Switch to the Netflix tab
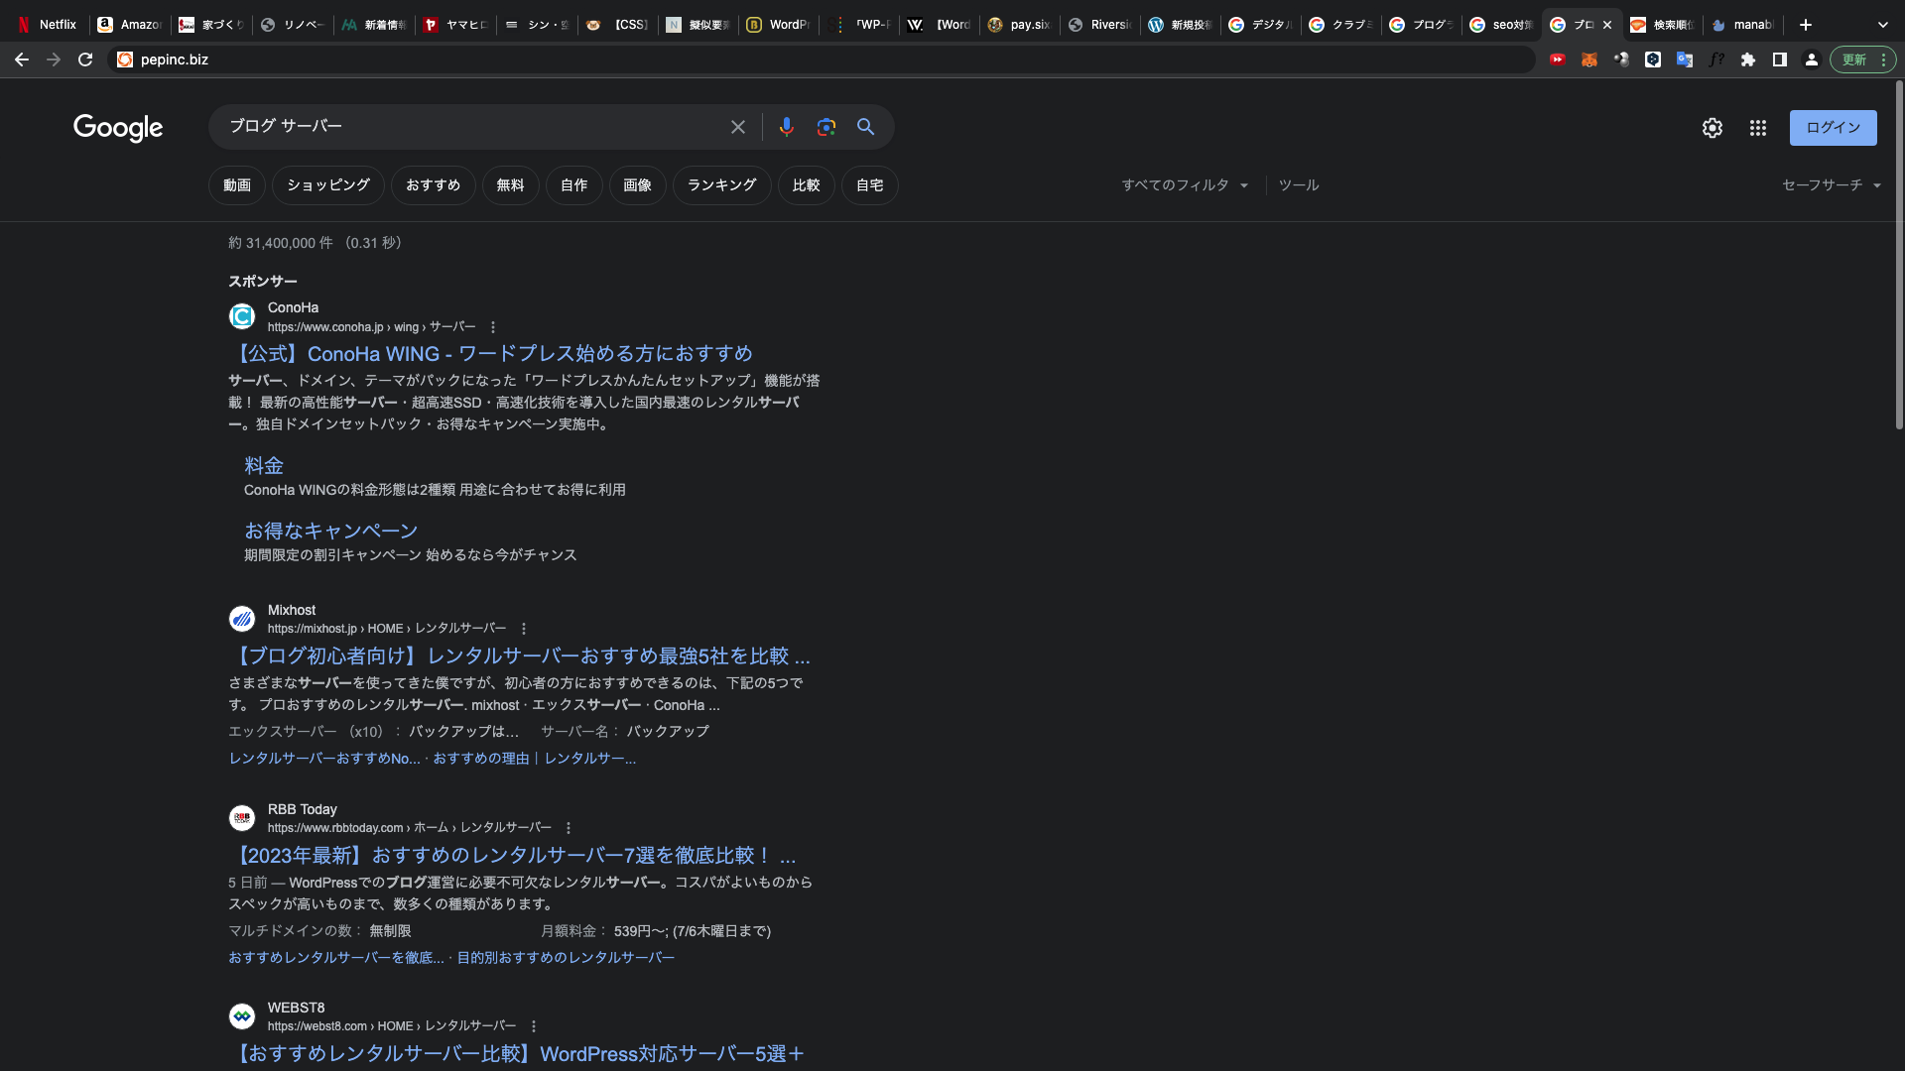 pyautogui.click(x=48, y=25)
